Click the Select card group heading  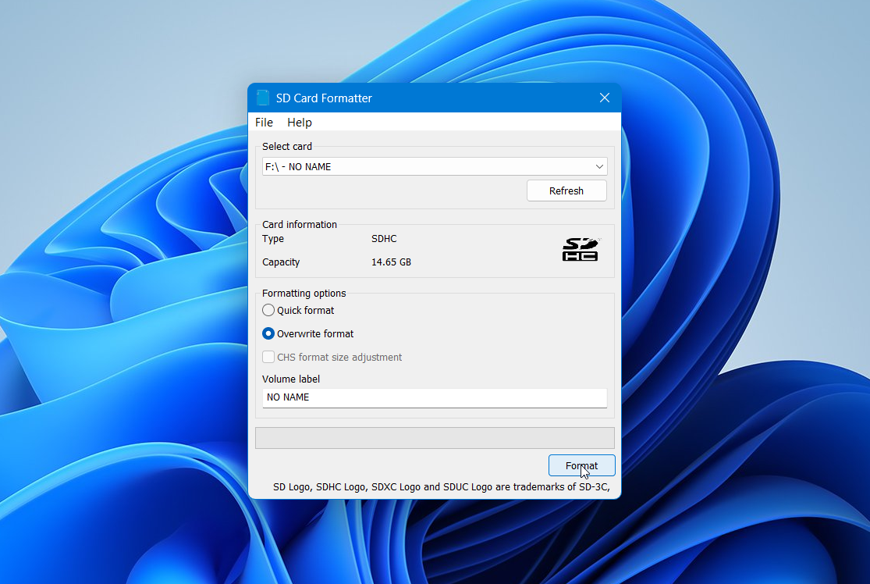(x=287, y=147)
